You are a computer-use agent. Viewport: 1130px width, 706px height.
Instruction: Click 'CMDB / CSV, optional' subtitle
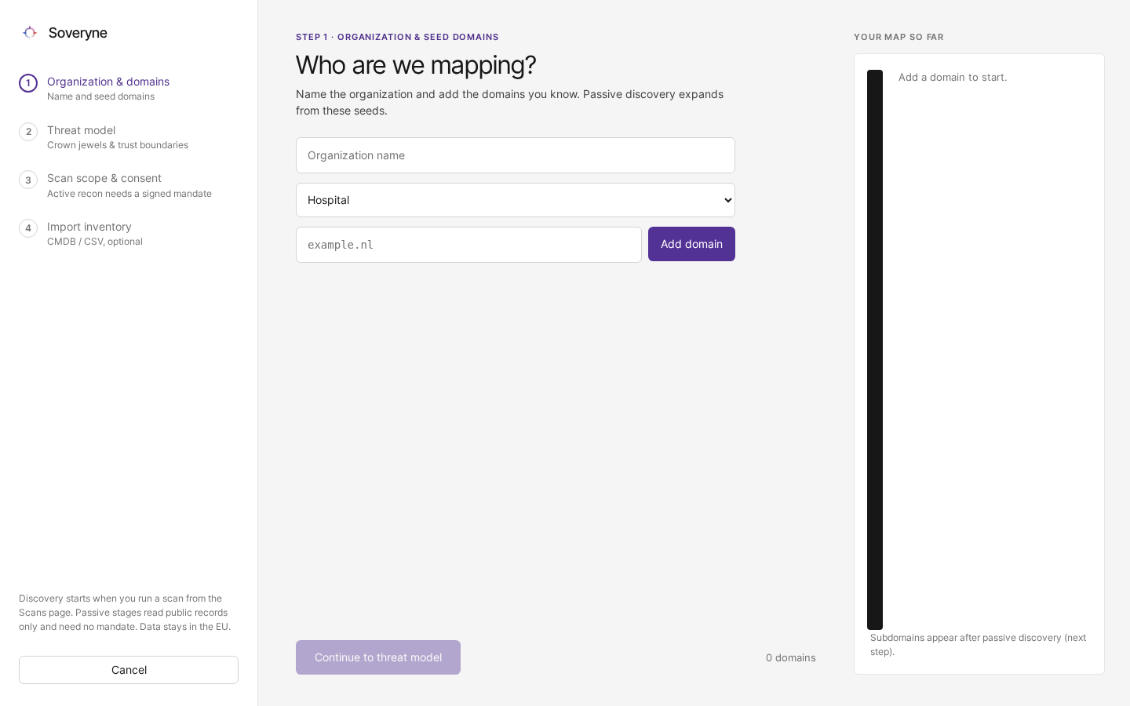click(x=95, y=242)
